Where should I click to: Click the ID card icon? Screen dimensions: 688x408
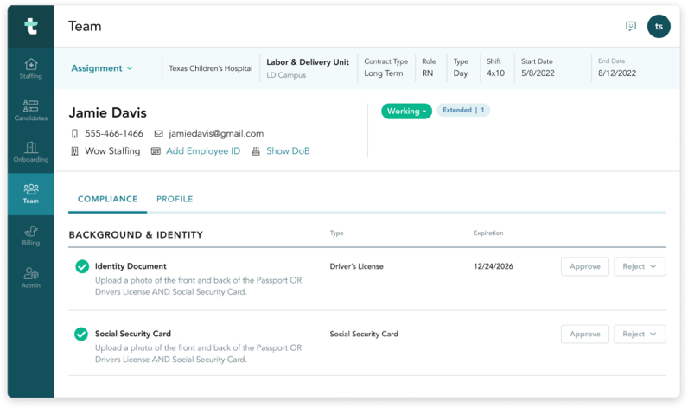click(156, 151)
